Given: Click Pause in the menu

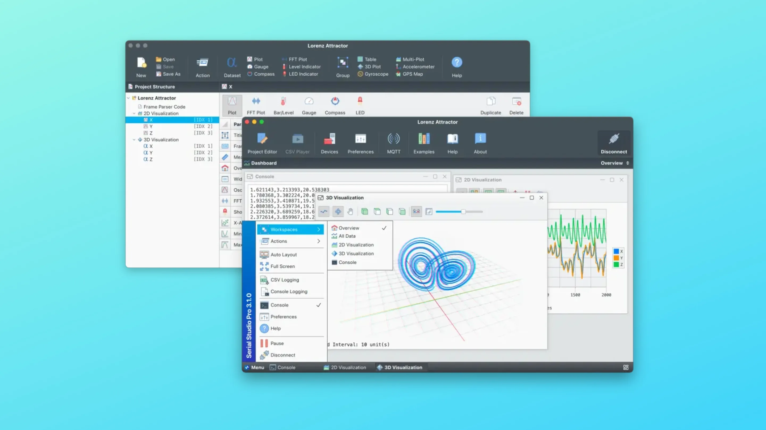Looking at the screenshot, I should click(x=290, y=343).
